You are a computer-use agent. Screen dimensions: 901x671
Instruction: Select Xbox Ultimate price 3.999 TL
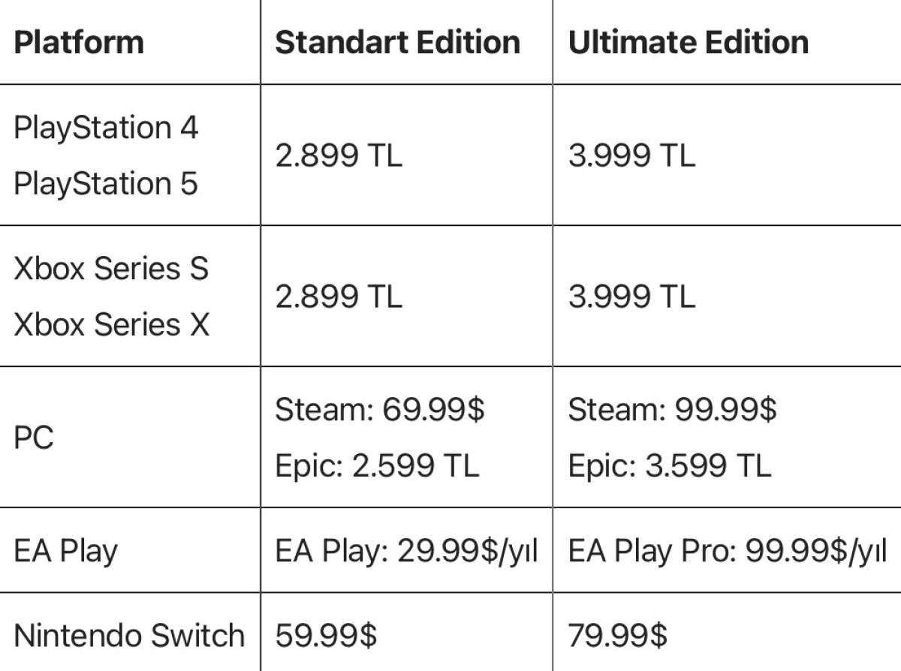[x=631, y=296]
